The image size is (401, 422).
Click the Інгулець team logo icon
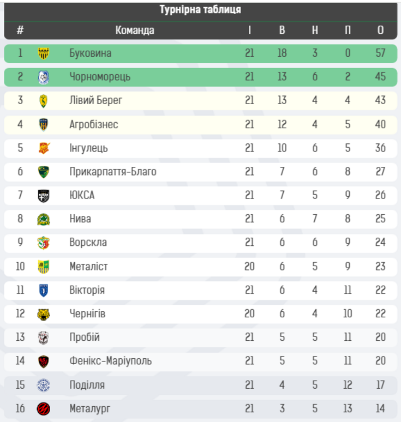[44, 148]
